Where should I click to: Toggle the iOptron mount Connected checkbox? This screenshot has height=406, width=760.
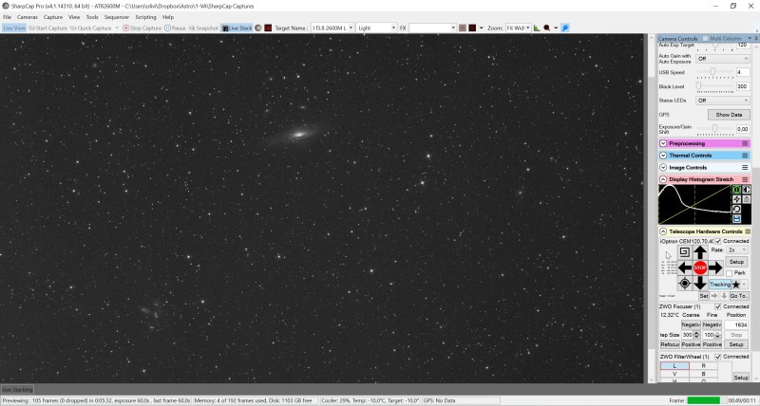pyautogui.click(x=718, y=241)
